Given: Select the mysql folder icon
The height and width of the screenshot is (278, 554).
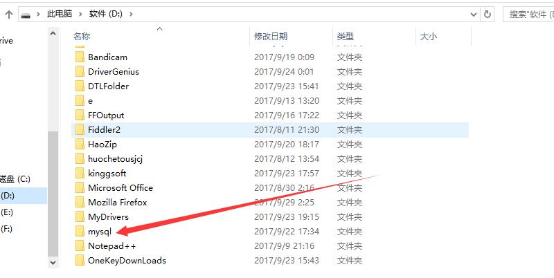Looking at the screenshot, I should point(80,231).
